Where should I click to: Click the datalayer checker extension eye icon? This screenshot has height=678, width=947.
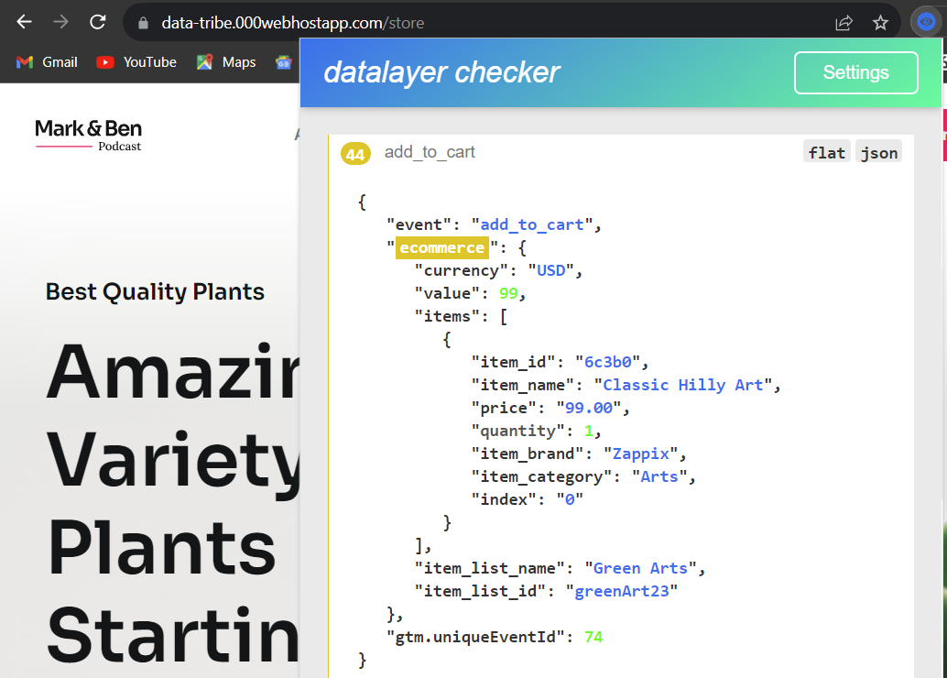click(926, 22)
